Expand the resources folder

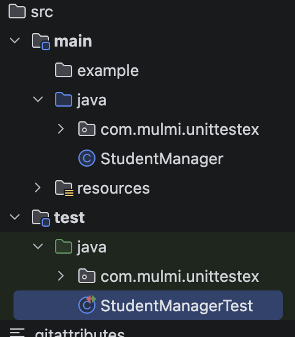[37, 187]
